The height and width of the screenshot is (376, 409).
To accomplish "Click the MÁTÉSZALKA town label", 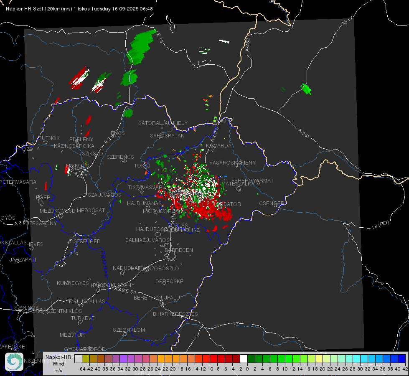I will [238, 184].
